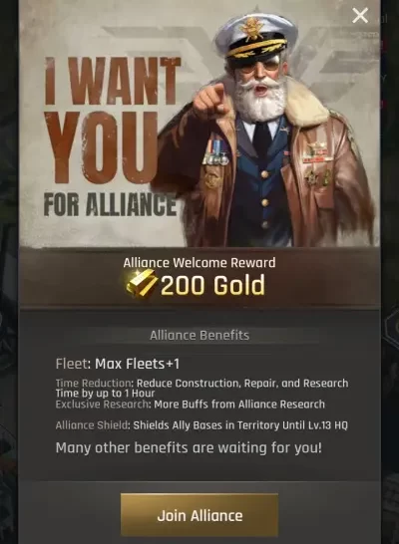Click the Alliance Shield benefit line
Viewport: 399px width, 544px height.
201,425
